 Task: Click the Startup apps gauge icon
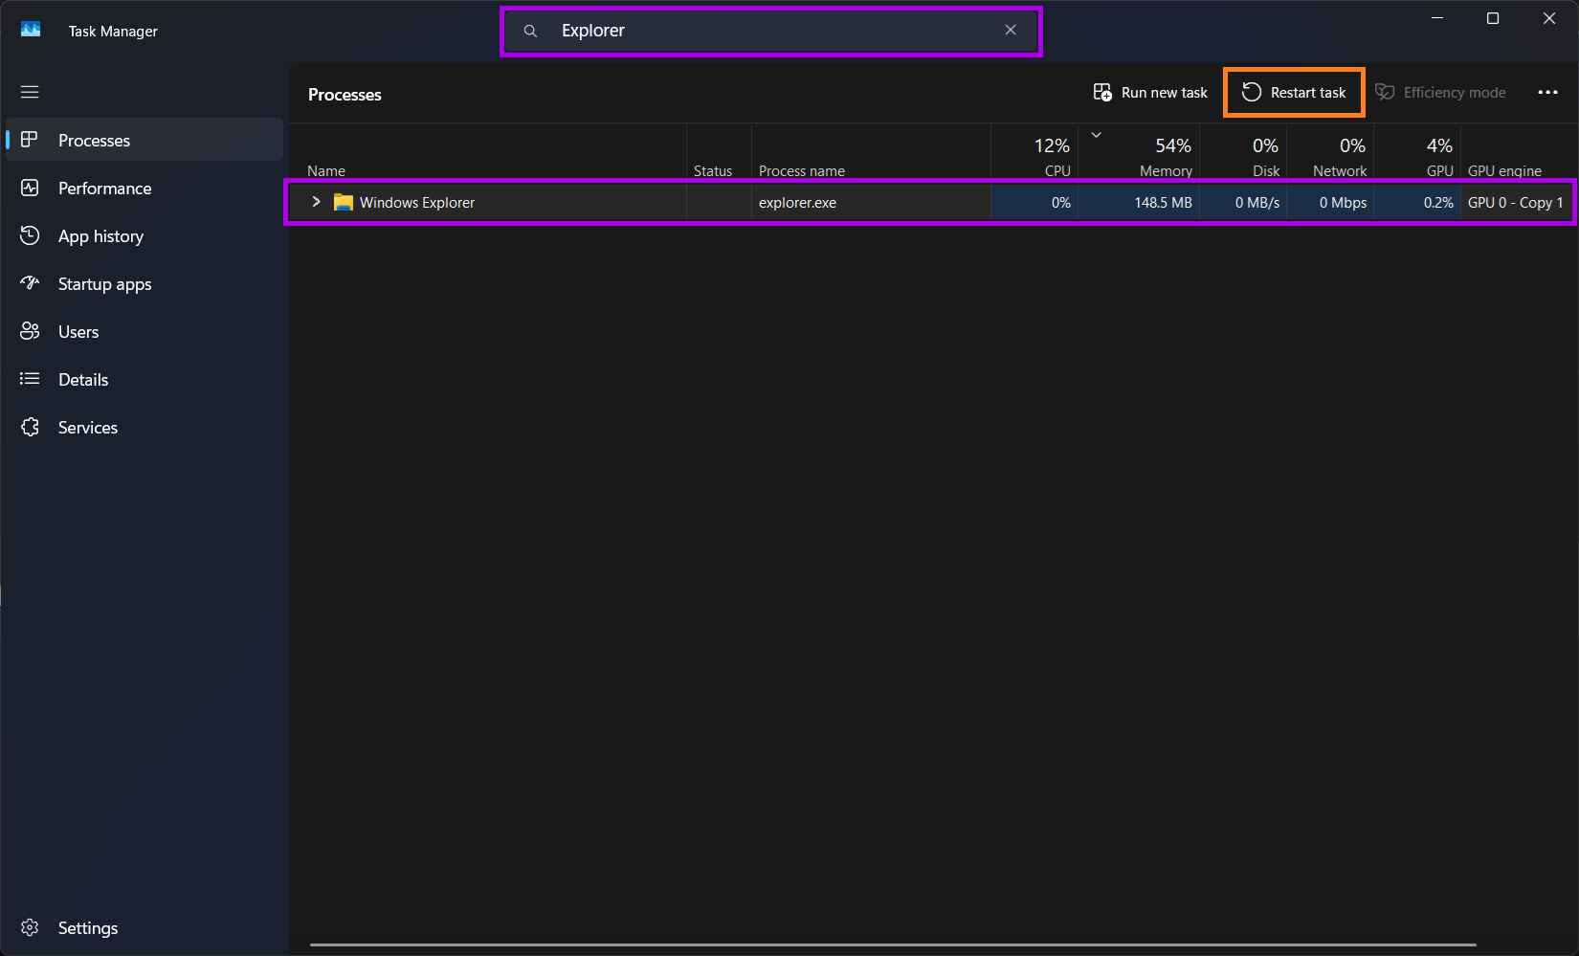coord(30,283)
